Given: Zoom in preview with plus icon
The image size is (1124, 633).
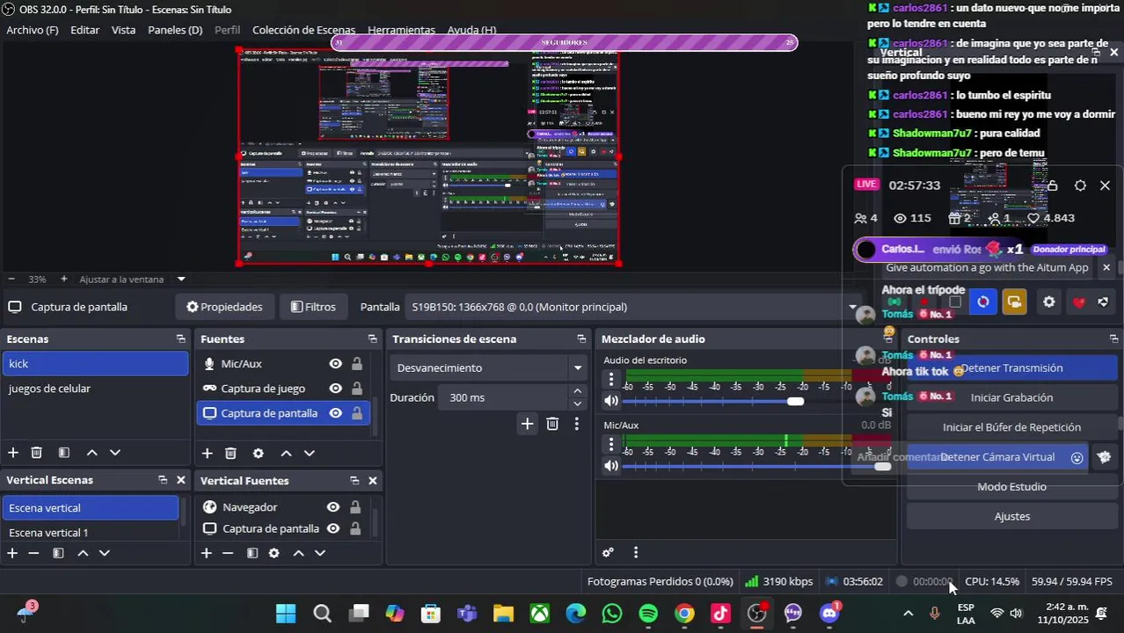Looking at the screenshot, I should click(63, 279).
